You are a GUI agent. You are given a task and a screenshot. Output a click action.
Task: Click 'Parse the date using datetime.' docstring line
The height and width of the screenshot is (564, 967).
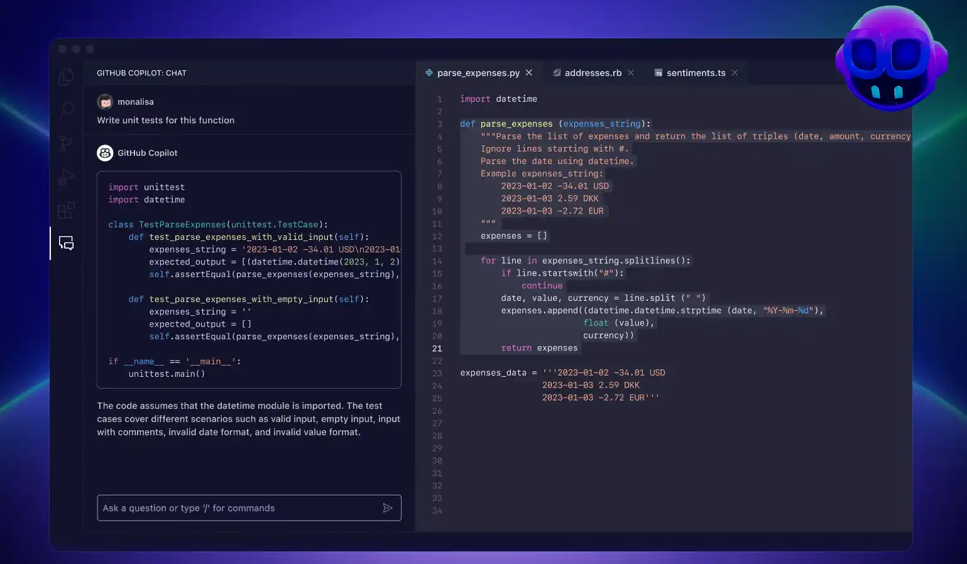point(557,161)
